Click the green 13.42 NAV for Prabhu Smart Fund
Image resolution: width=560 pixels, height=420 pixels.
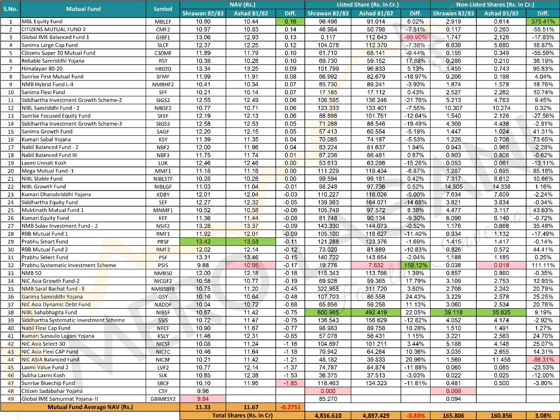(203, 241)
